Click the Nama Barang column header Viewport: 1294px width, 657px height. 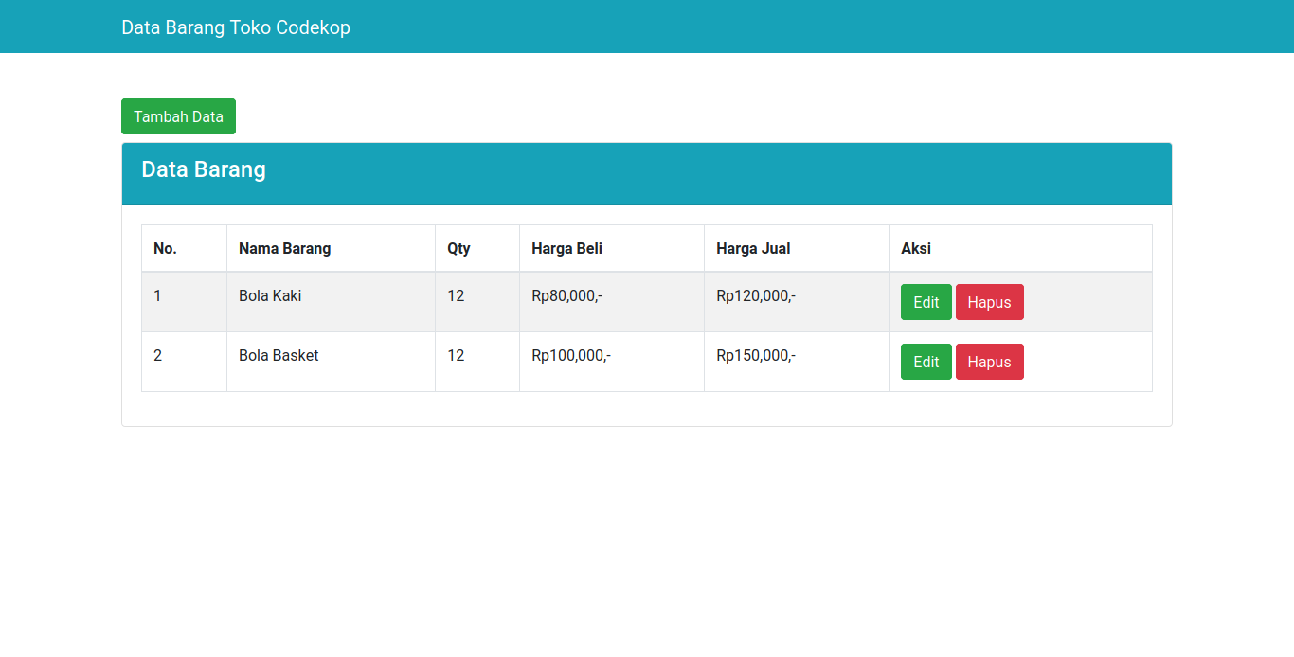[285, 248]
